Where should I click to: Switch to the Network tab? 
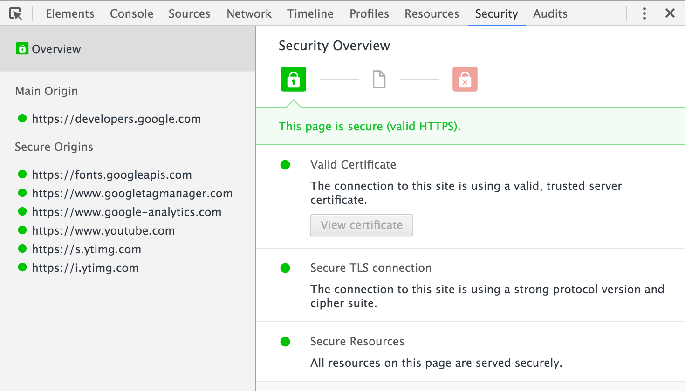249,13
